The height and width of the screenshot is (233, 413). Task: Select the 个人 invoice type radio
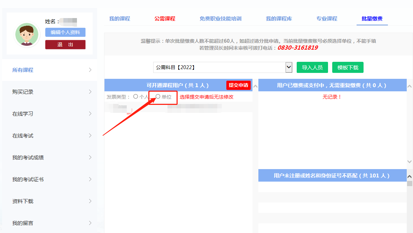click(136, 97)
